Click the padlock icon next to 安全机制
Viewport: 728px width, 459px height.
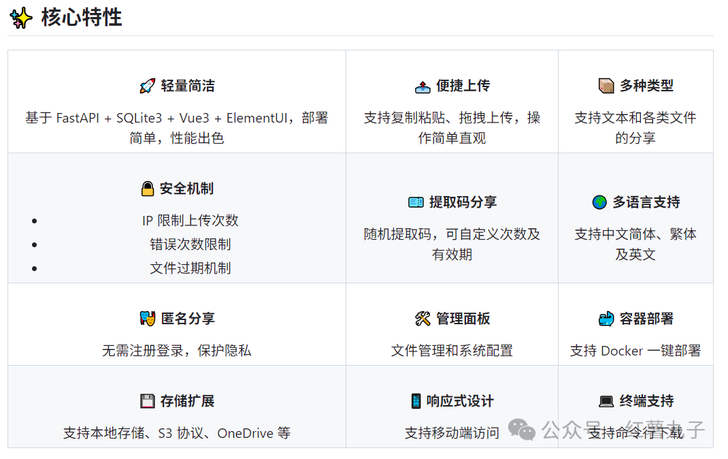[x=147, y=189]
